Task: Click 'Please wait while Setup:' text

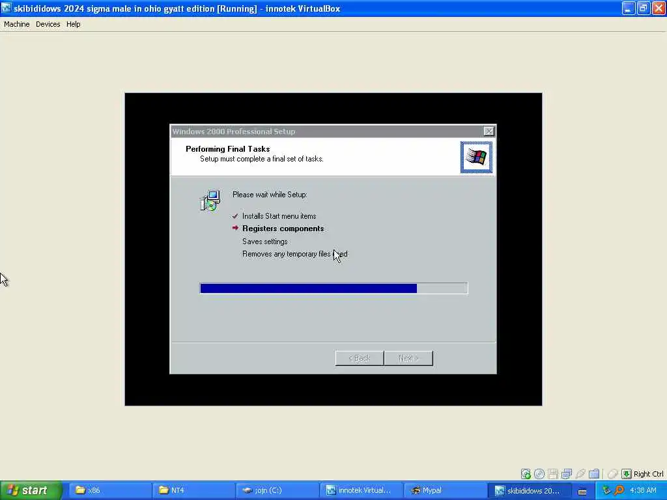Action: pos(270,194)
